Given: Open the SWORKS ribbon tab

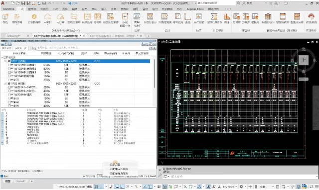Looking at the screenshot, I should pos(9,9).
